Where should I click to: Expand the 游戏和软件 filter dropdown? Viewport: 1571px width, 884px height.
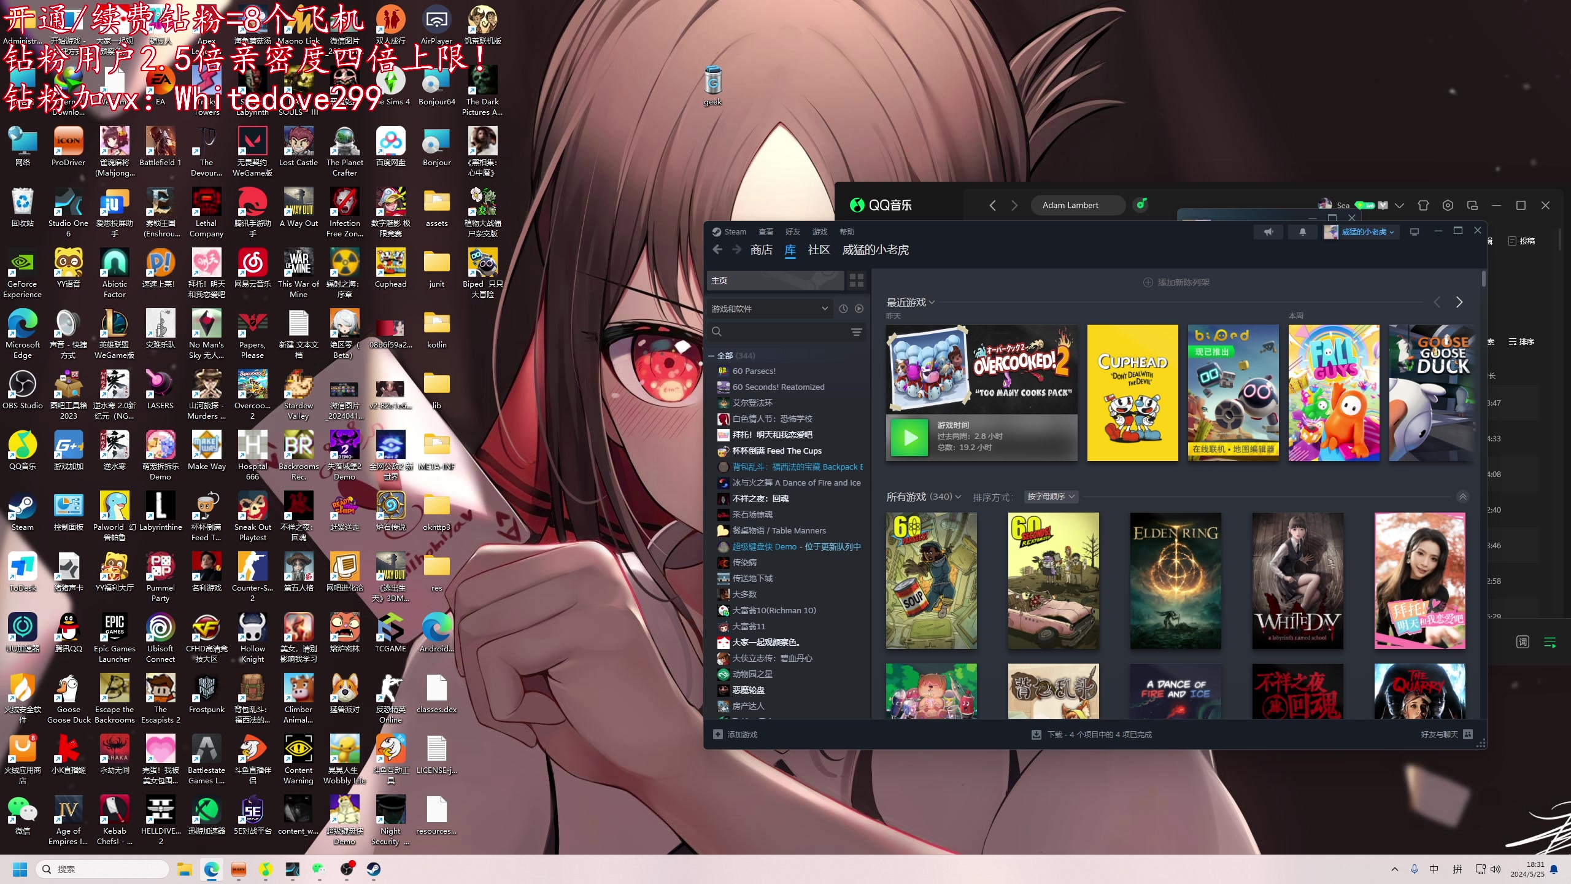824,309
